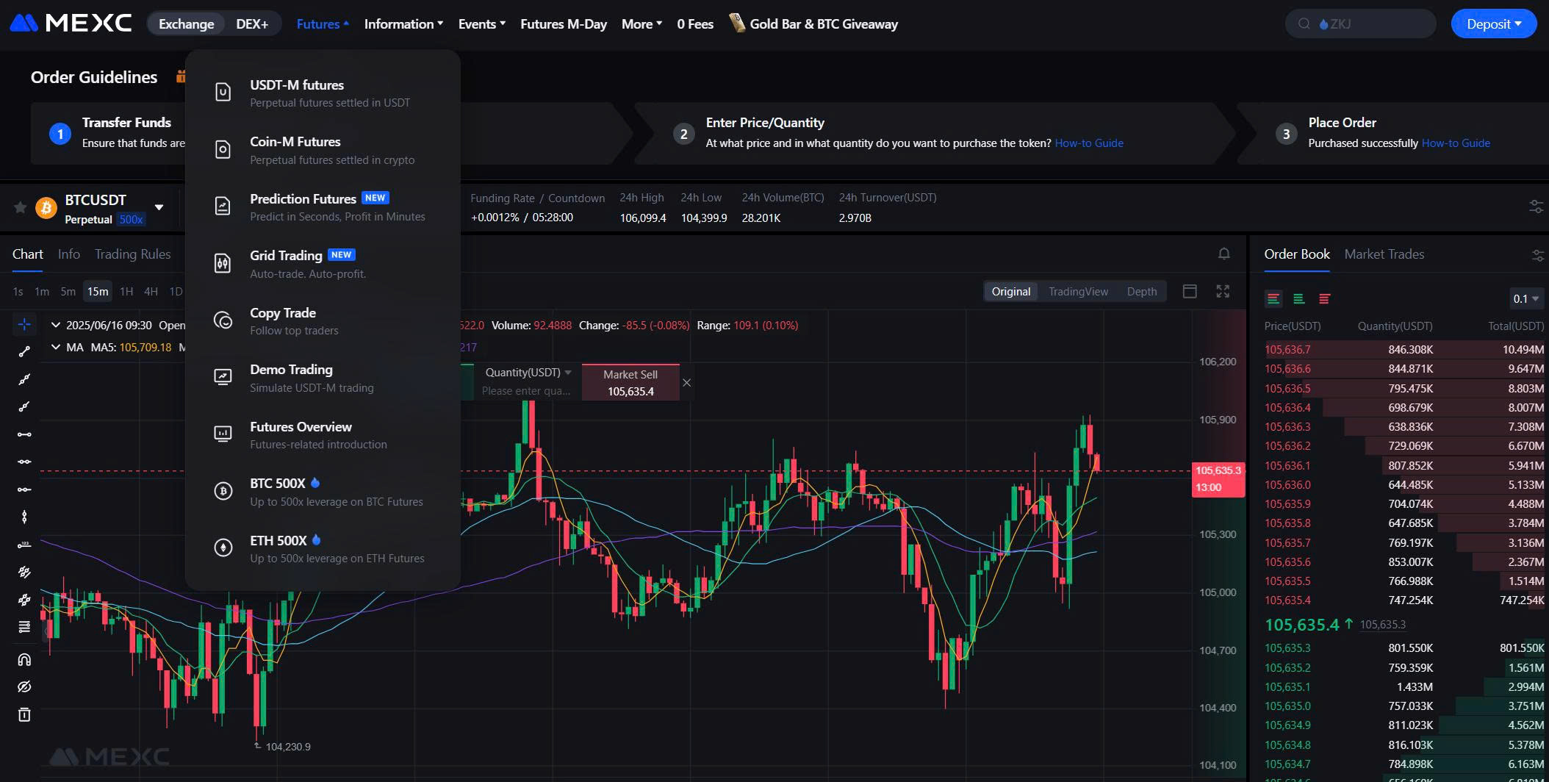The height and width of the screenshot is (782, 1549).
Task: Switch chart to TradingView mode
Action: pos(1078,292)
